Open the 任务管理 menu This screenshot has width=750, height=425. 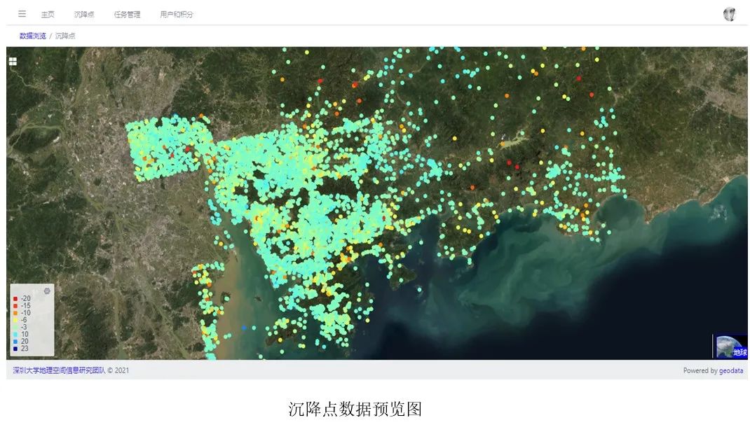point(127,15)
